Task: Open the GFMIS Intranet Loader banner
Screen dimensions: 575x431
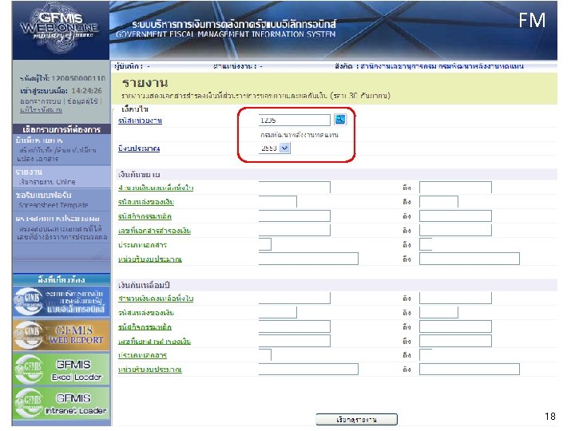Action: click(x=61, y=404)
